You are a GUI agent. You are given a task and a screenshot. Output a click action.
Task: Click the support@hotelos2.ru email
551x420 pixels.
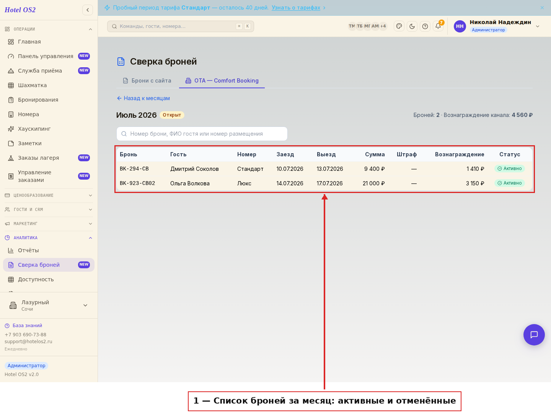28,342
